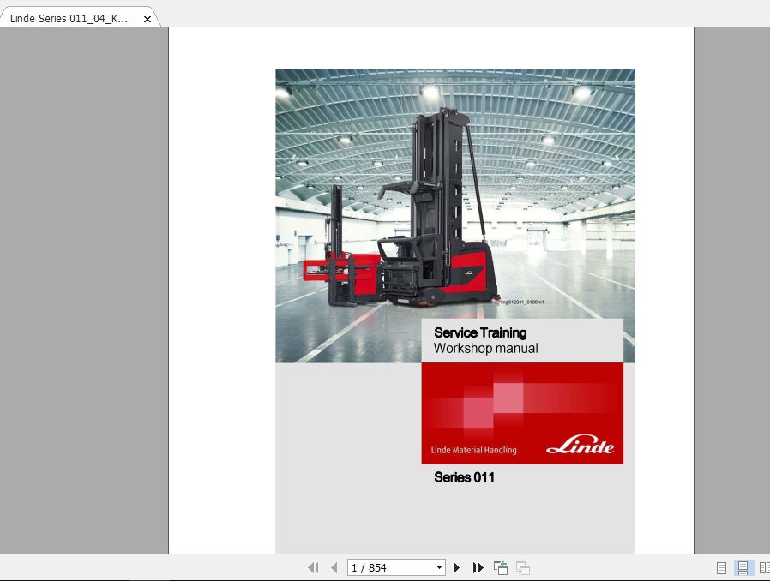
Task: Click the Linde logo on the cover
Action: click(580, 446)
